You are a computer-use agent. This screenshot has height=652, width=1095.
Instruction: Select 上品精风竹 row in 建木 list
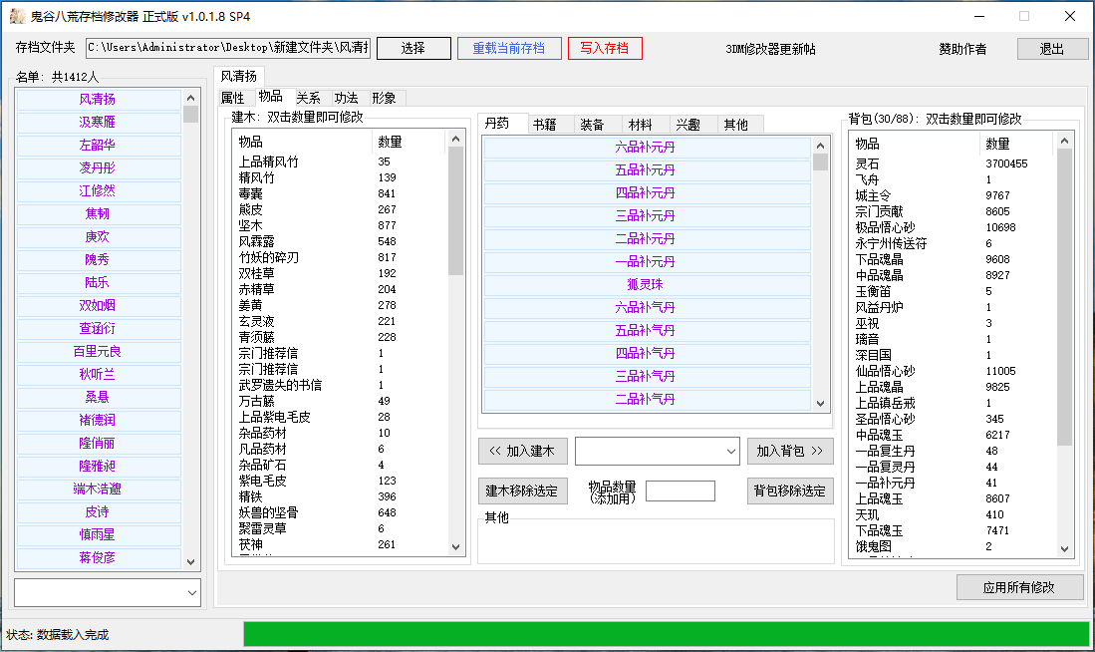point(341,162)
